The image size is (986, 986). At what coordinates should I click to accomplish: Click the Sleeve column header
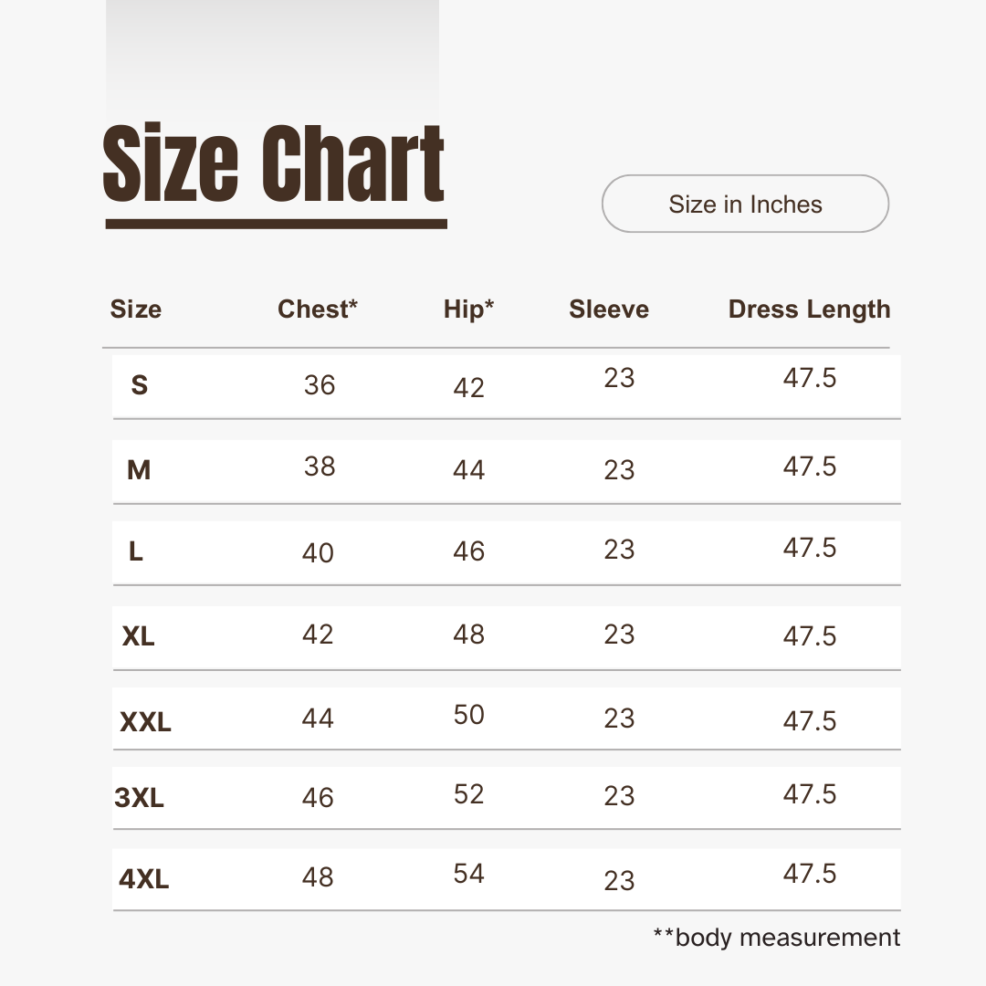pyautogui.click(x=609, y=309)
